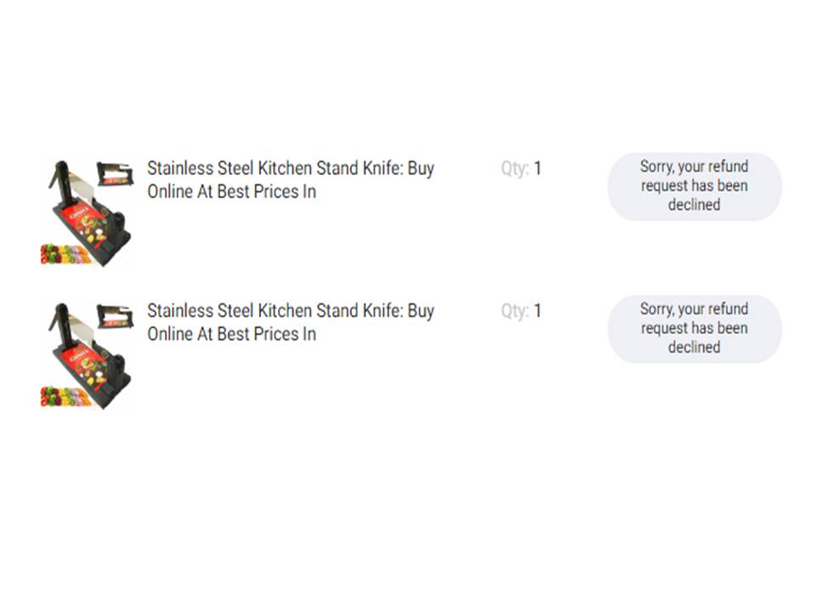Click small inset knife image in first thumbnail

coord(115,173)
